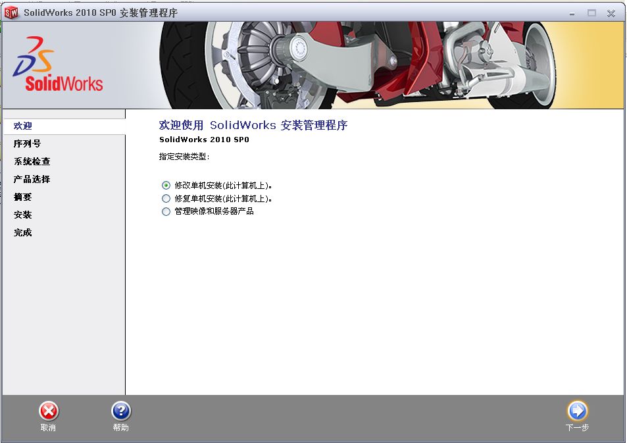Click the window title 'SolidWorks 2010 SP0 安装管理程序'

click(x=101, y=13)
